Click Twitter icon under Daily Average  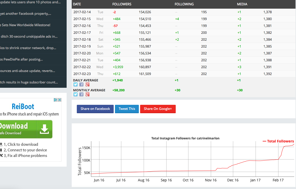coord(76,85)
